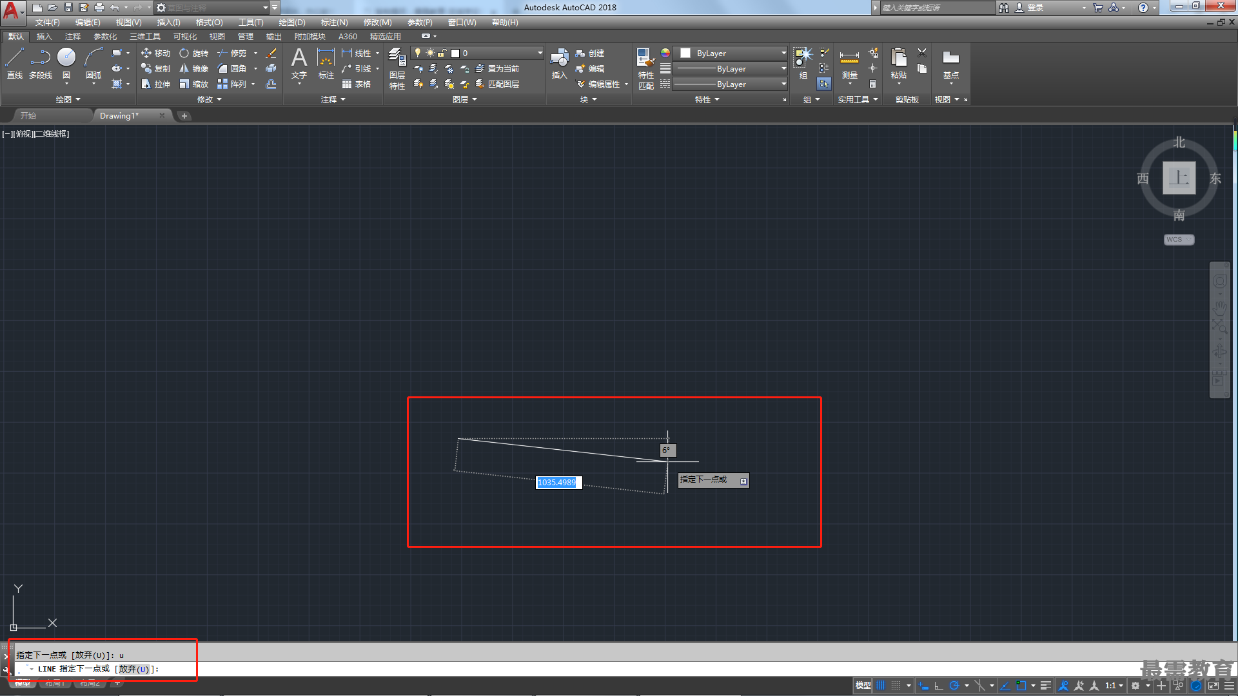Toggle lineweight display in status bar
This screenshot has height=696, width=1238.
click(x=1046, y=686)
